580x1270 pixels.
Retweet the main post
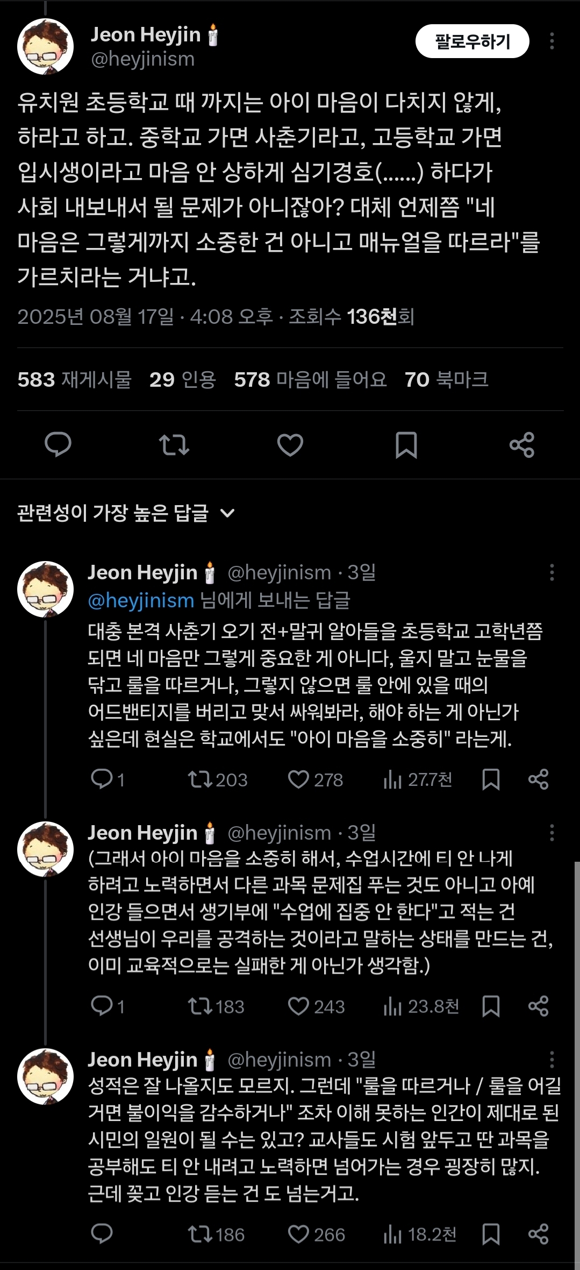coord(174,444)
